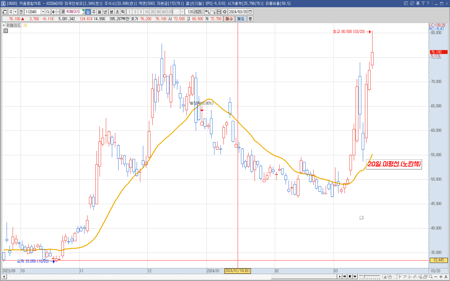Click the fast-forward button in playback controls
Screen dimensions: 450x281
[x=355, y=276]
